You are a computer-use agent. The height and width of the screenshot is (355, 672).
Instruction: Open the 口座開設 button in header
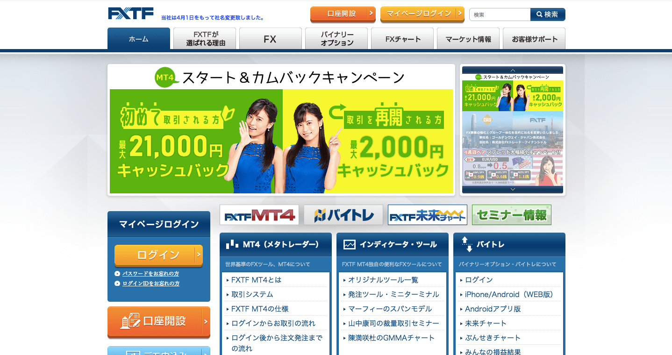(343, 14)
